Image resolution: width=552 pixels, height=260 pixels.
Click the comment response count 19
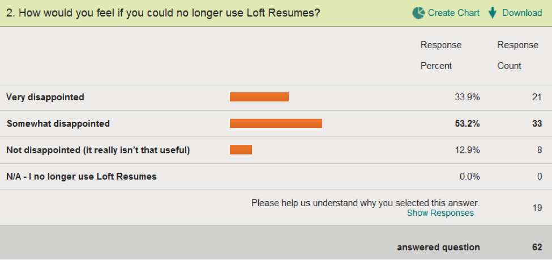[537, 208]
